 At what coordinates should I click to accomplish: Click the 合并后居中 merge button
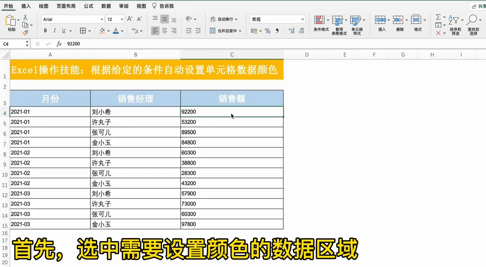(223, 31)
